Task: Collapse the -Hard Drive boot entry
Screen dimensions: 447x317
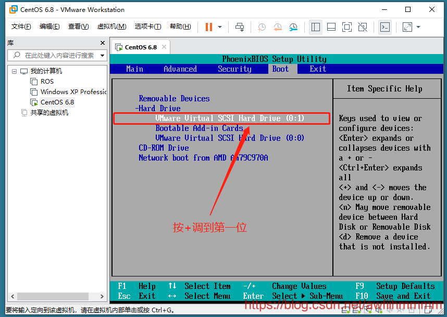Action: [x=158, y=108]
